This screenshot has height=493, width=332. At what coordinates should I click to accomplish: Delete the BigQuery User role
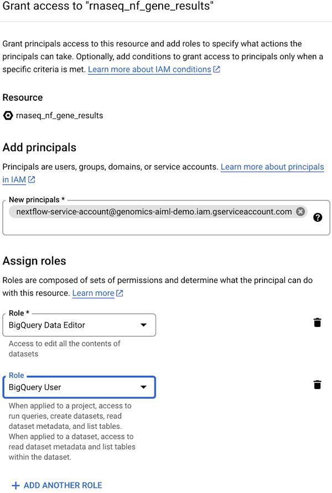(x=317, y=385)
